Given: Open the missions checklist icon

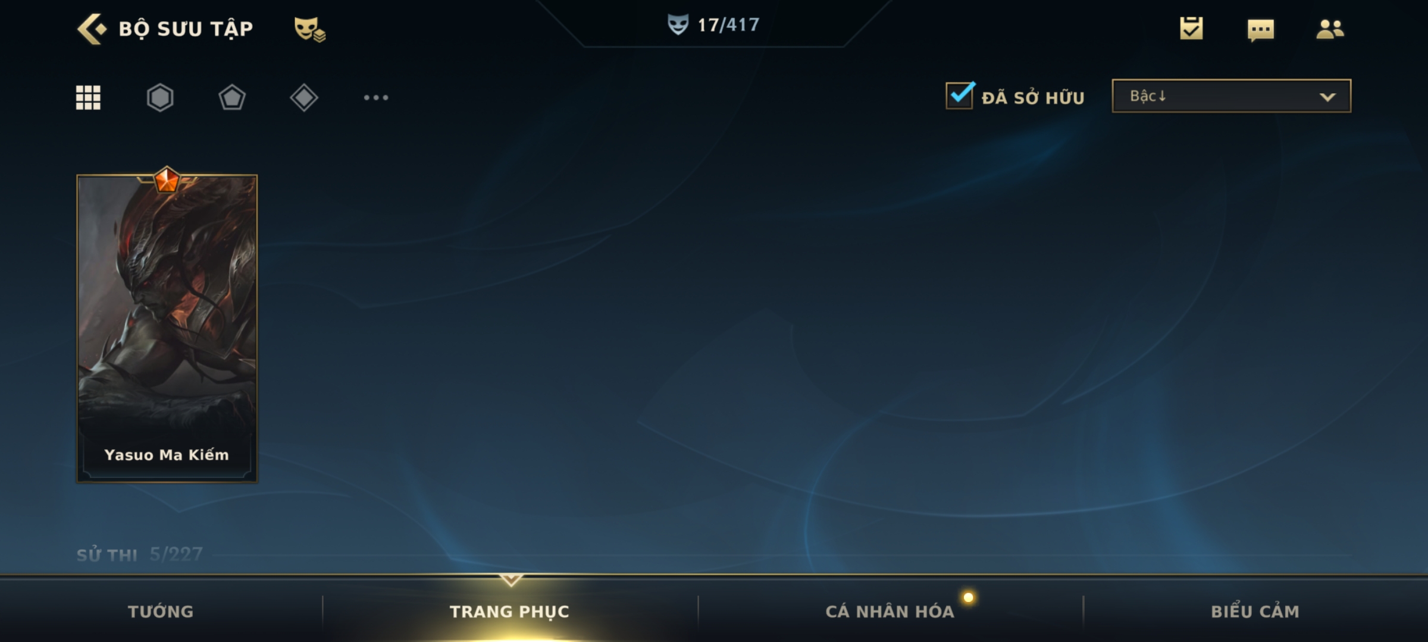Looking at the screenshot, I should pos(1191,28).
